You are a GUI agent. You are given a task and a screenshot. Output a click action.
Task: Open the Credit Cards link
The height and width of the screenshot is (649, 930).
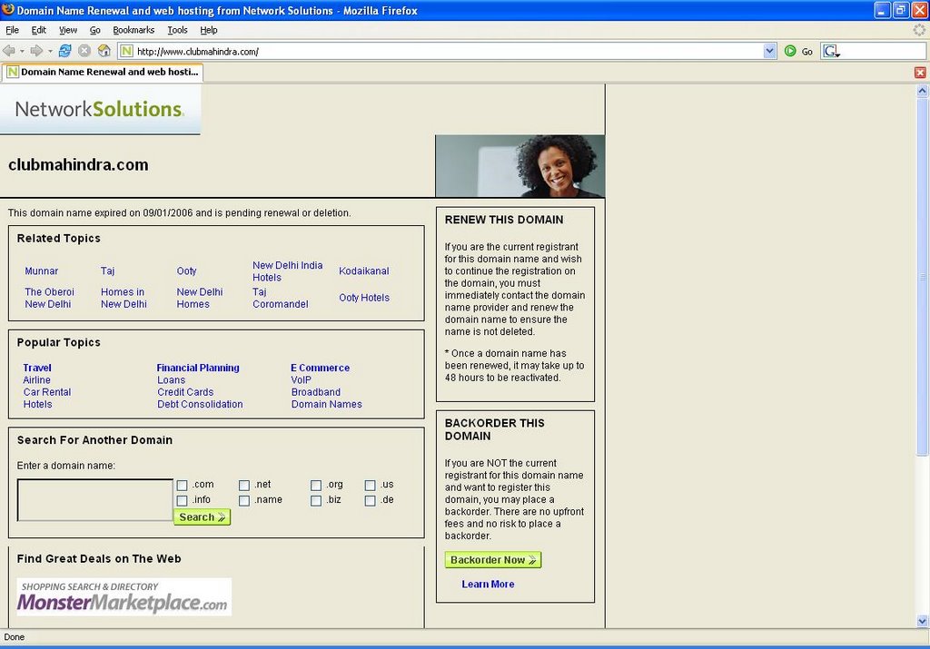(185, 392)
